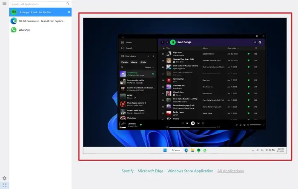Filter tasks by the Microsoft Edge link

(150, 171)
